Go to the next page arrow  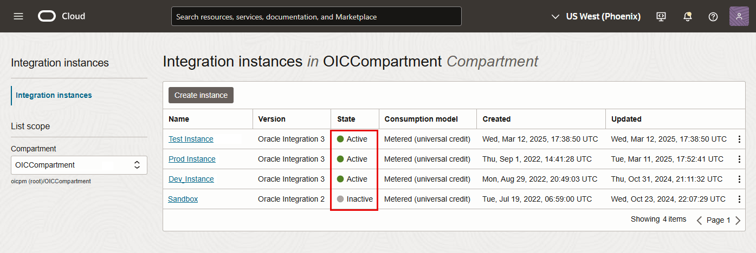coord(738,220)
